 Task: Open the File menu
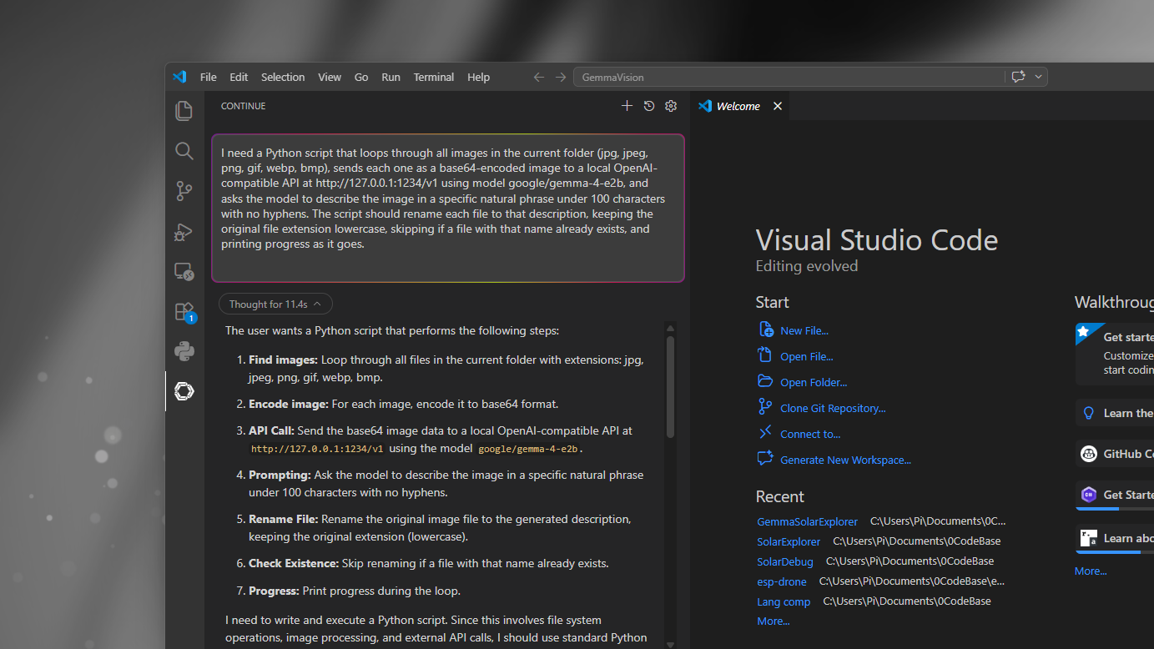(x=209, y=77)
